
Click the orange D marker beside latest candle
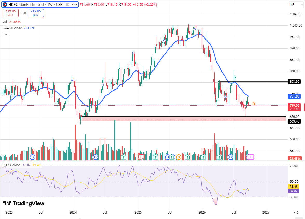254,104
